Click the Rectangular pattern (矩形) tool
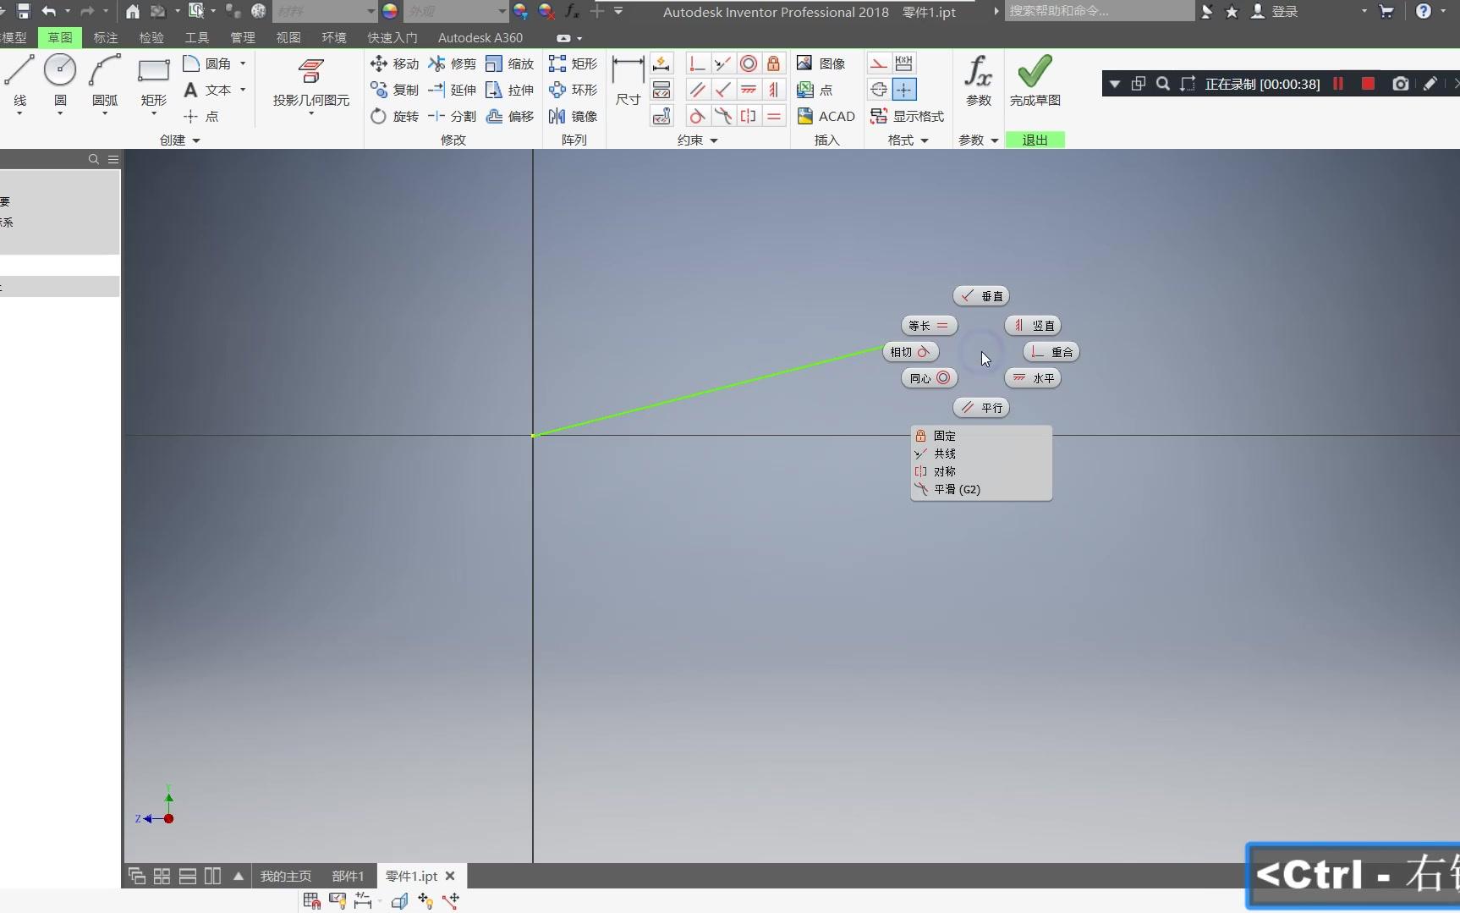The image size is (1460, 913). point(573,63)
